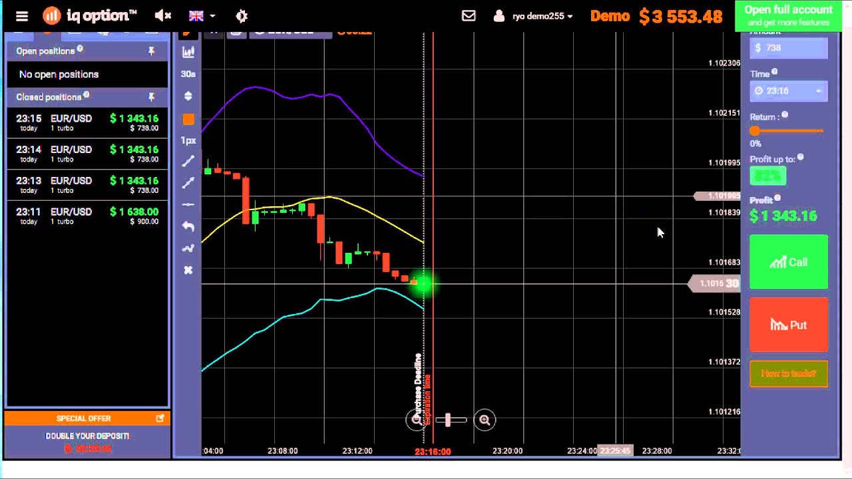Click the Profit amount $1 343.16 in trade panel
The image size is (852, 479).
[x=783, y=216]
